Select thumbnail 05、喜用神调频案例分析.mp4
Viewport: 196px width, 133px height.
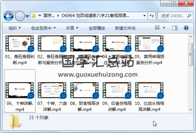click(x=149, y=44)
